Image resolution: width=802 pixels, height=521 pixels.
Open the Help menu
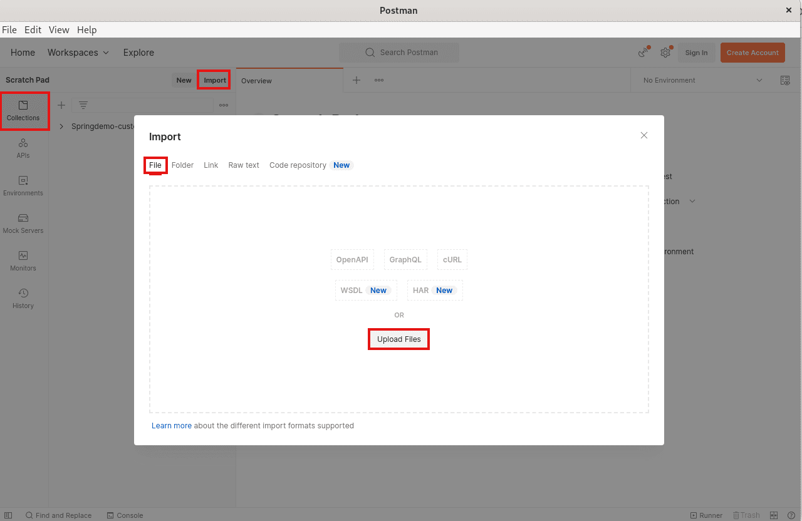(x=87, y=29)
